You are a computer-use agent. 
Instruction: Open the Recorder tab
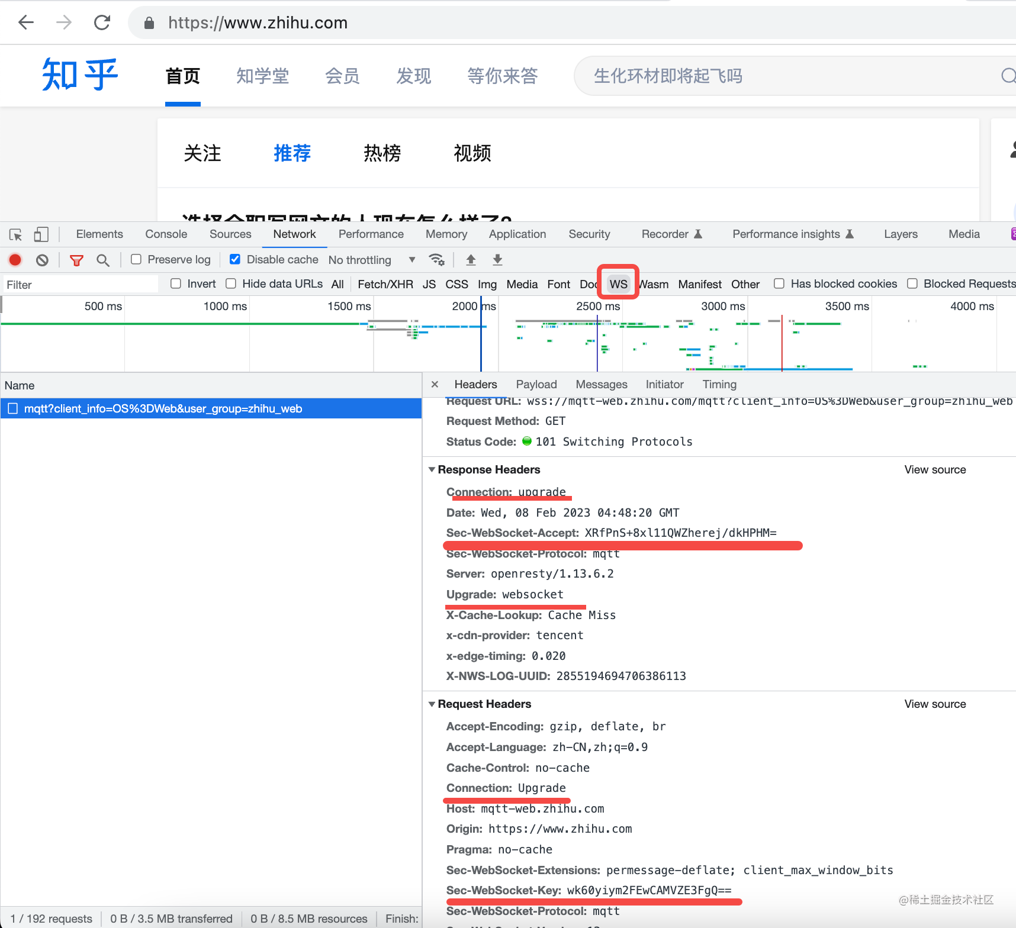click(671, 234)
